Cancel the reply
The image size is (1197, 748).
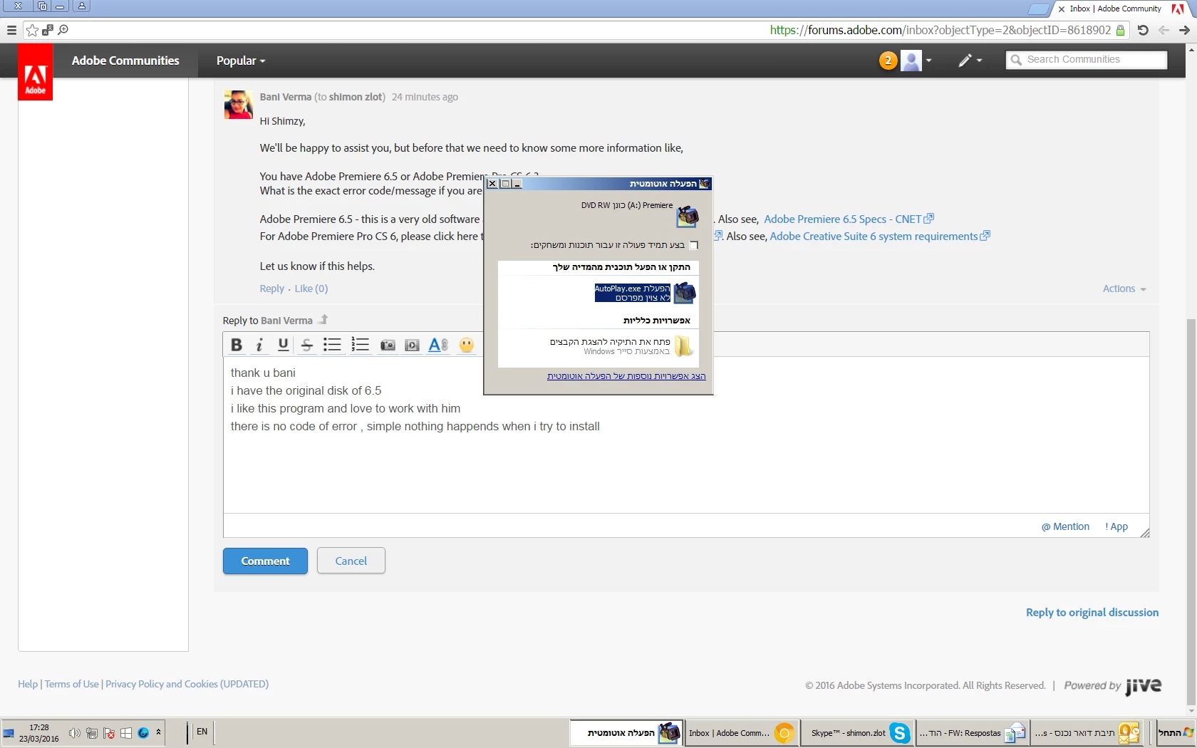click(351, 561)
